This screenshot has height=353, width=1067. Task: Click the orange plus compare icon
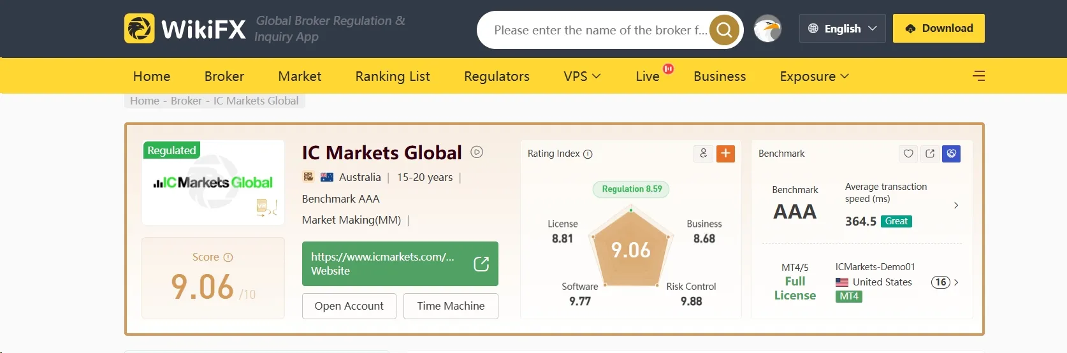[725, 154]
